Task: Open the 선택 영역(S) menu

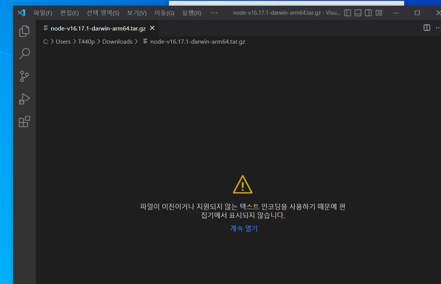Action: pyautogui.click(x=103, y=13)
